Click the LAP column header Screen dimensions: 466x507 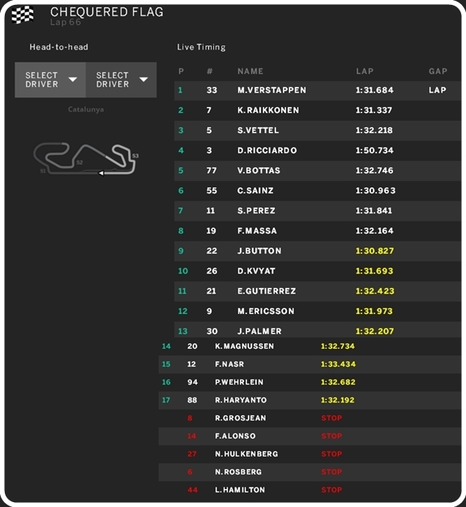click(365, 71)
